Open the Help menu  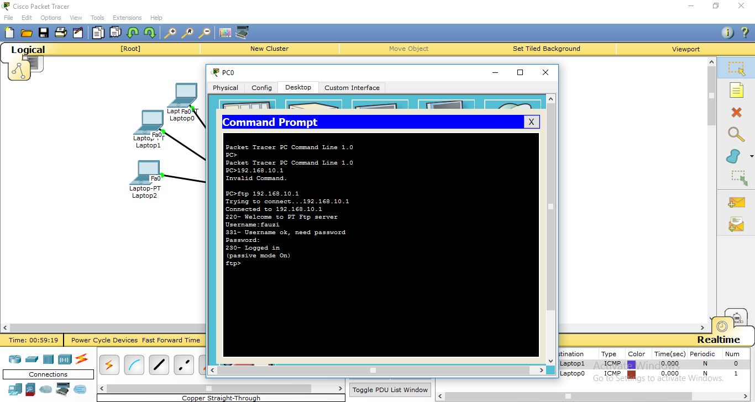[156, 18]
